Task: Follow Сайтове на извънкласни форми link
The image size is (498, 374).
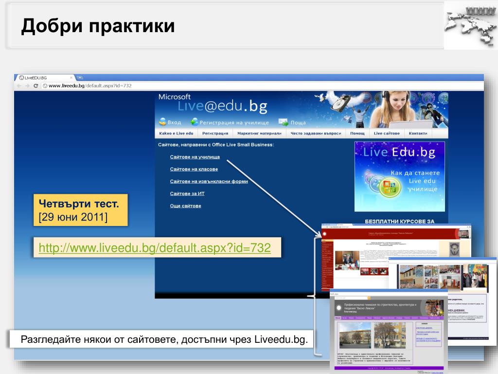Action: pos(209,181)
